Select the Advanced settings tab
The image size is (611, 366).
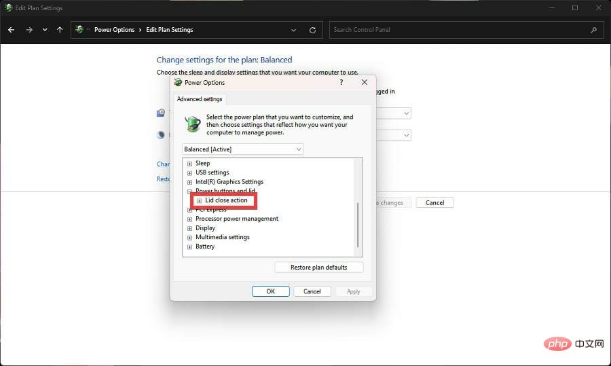tap(200, 99)
